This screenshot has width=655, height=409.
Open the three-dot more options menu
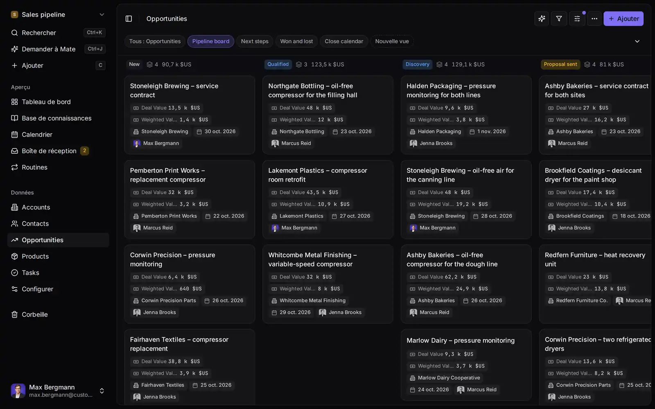(x=594, y=19)
